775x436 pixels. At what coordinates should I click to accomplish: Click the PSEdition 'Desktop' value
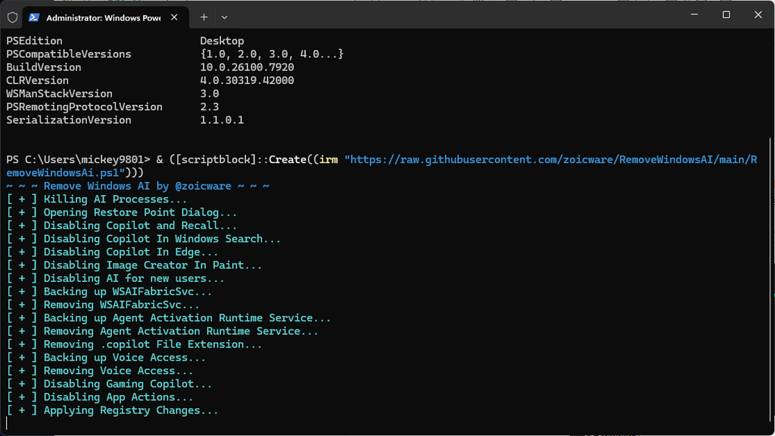point(222,41)
